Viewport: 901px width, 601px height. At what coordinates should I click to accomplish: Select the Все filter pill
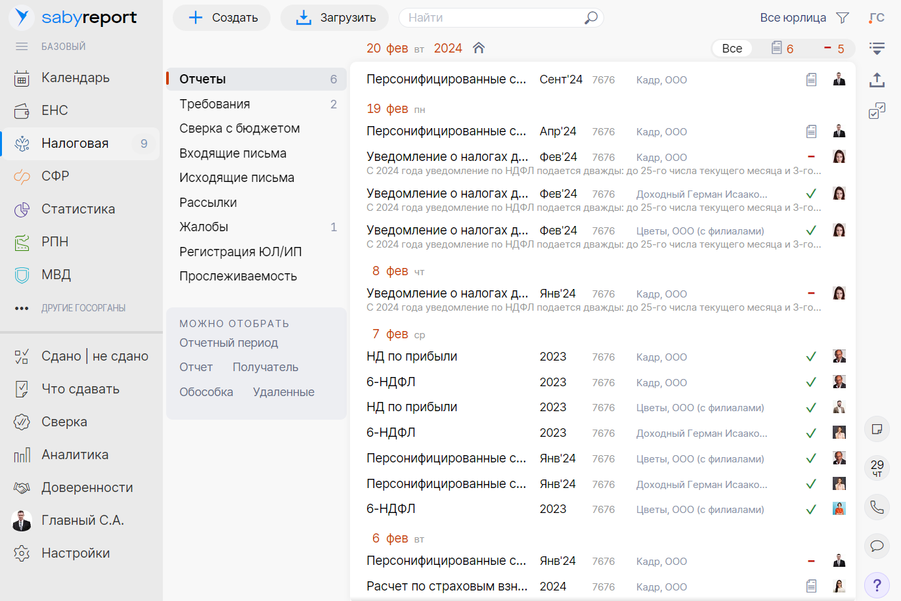pyautogui.click(x=732, y=48)
